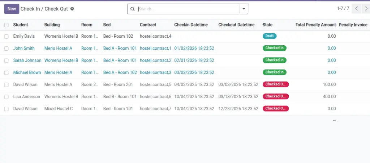This screenshot has height=163, width=370.
Task: Go to previous page arrow
Action: tap(357, 9)
